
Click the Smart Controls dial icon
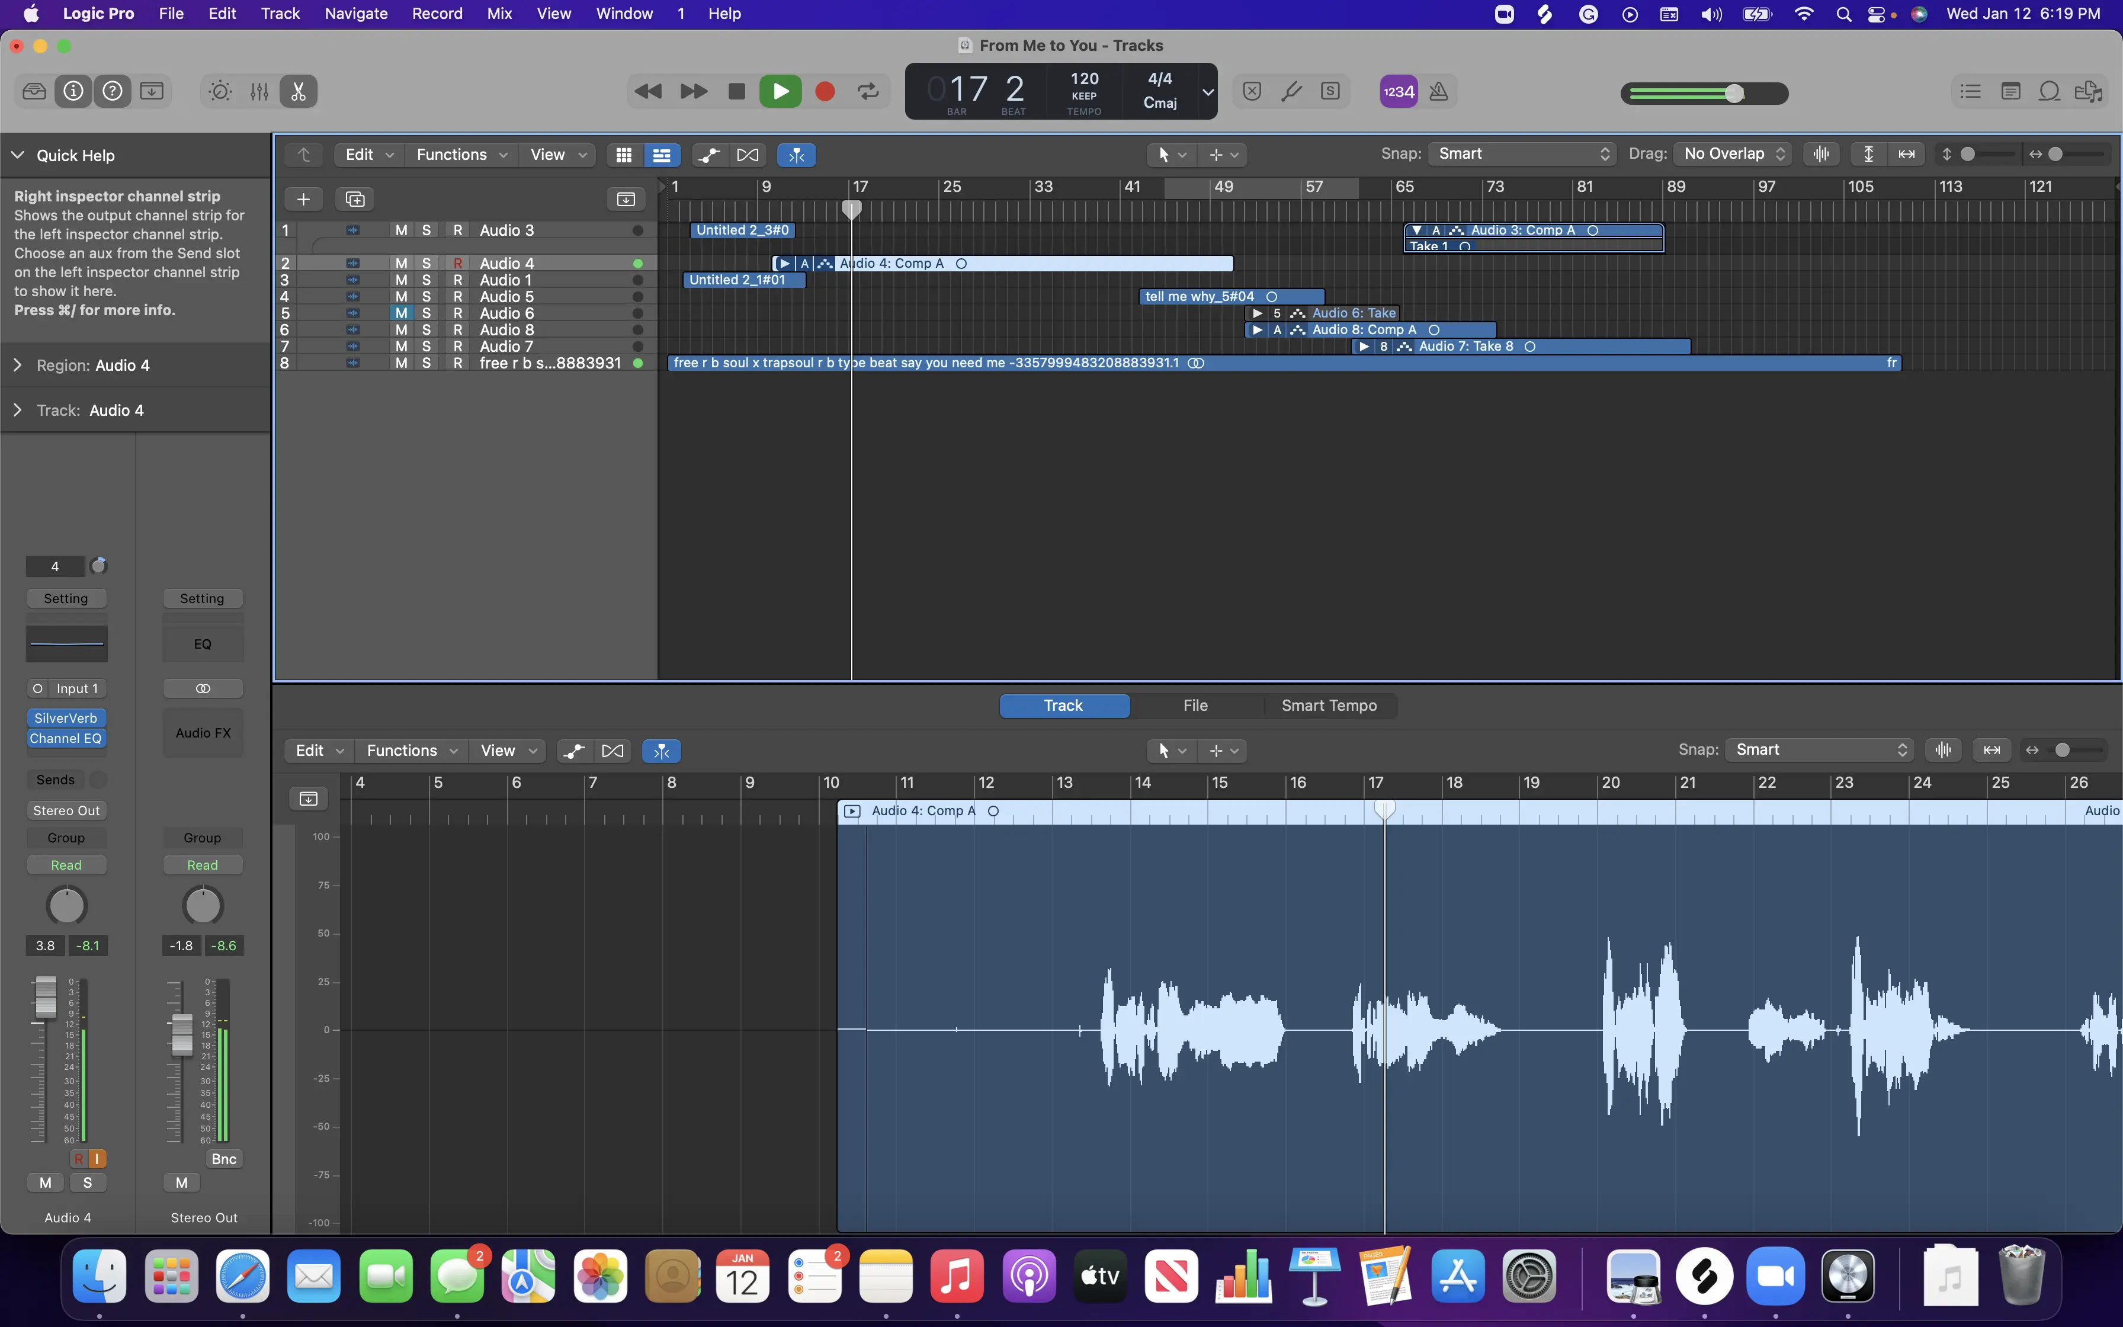point(220,91)
